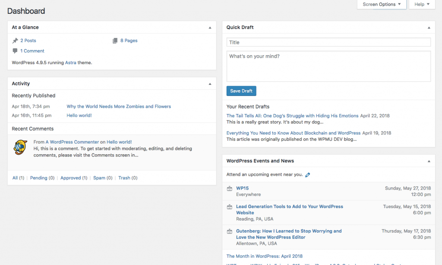Click the icon beside Lead Generation Tools event
The height and width of the screenshot is (265, 442).
click(230, 207)
